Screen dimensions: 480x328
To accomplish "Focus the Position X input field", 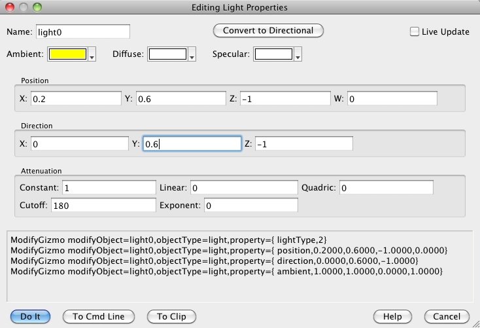I will 74,99.
